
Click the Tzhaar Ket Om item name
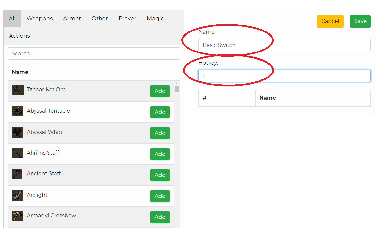[46, 89]
